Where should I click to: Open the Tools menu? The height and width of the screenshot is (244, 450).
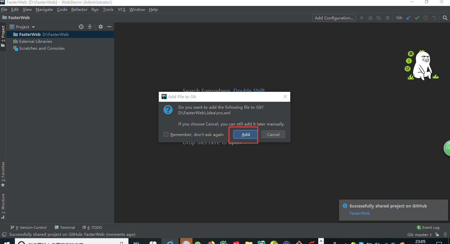tap(108, 9)
